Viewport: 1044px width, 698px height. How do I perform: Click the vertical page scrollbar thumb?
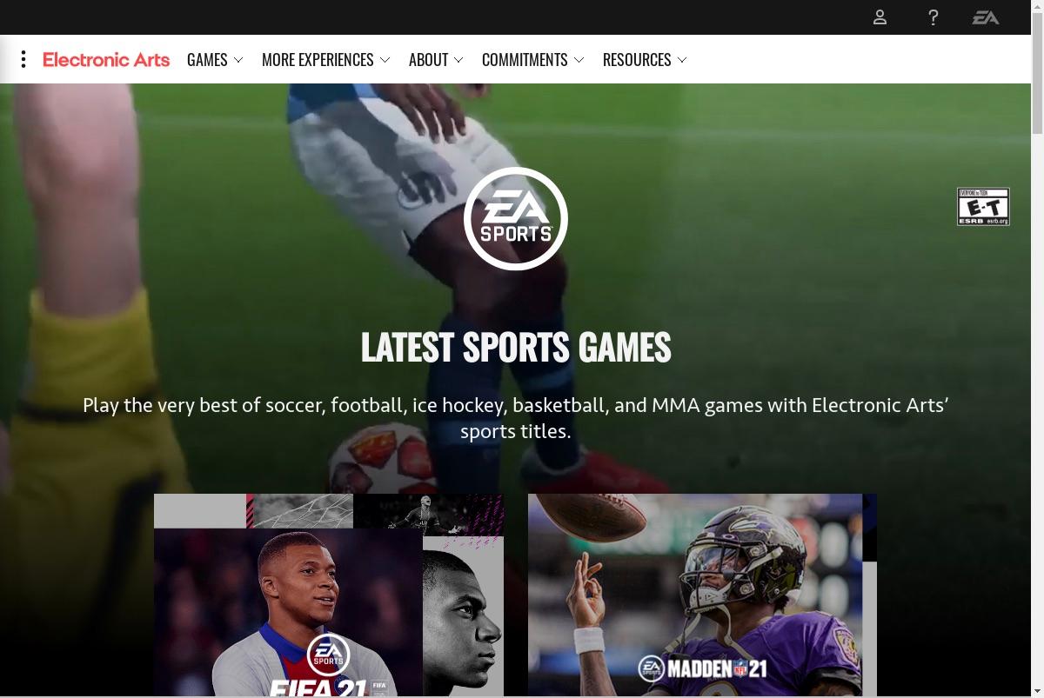click(1037, 85)
